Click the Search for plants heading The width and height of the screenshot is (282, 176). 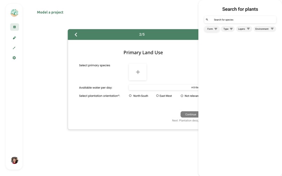pyautogui.click(x=240, y=9)
